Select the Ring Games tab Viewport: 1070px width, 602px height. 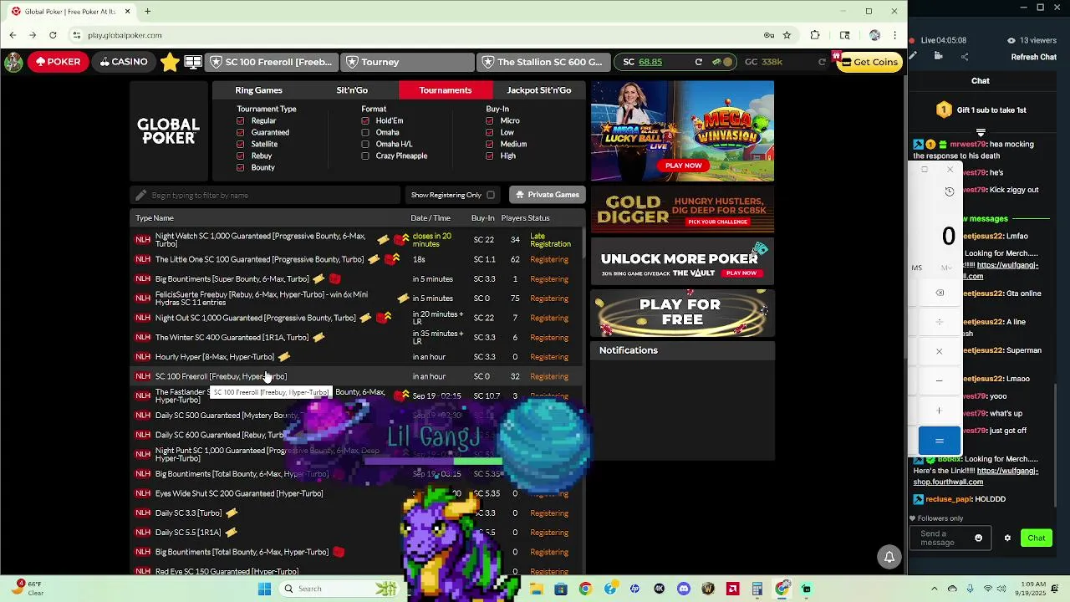[x=258, y=90]
